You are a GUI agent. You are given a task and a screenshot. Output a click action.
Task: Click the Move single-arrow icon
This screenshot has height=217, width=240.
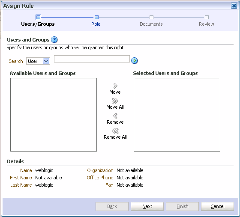(x=115, y=86)
